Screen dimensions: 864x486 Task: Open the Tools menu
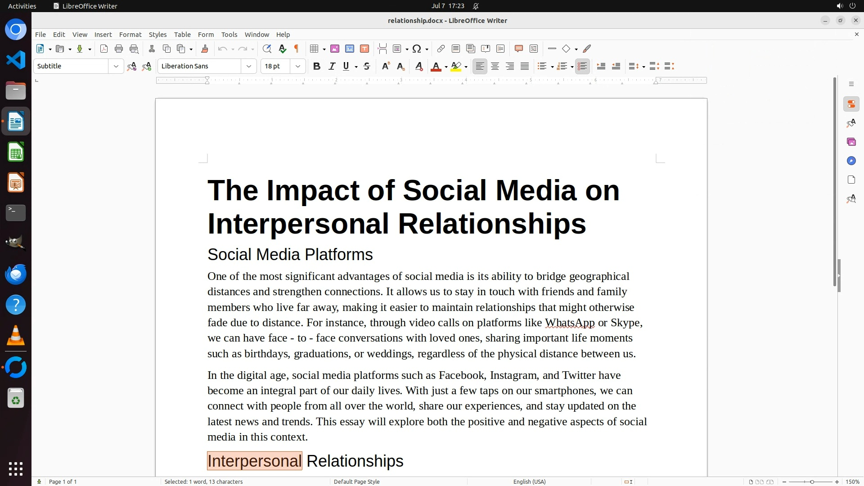tap(229, 34)
